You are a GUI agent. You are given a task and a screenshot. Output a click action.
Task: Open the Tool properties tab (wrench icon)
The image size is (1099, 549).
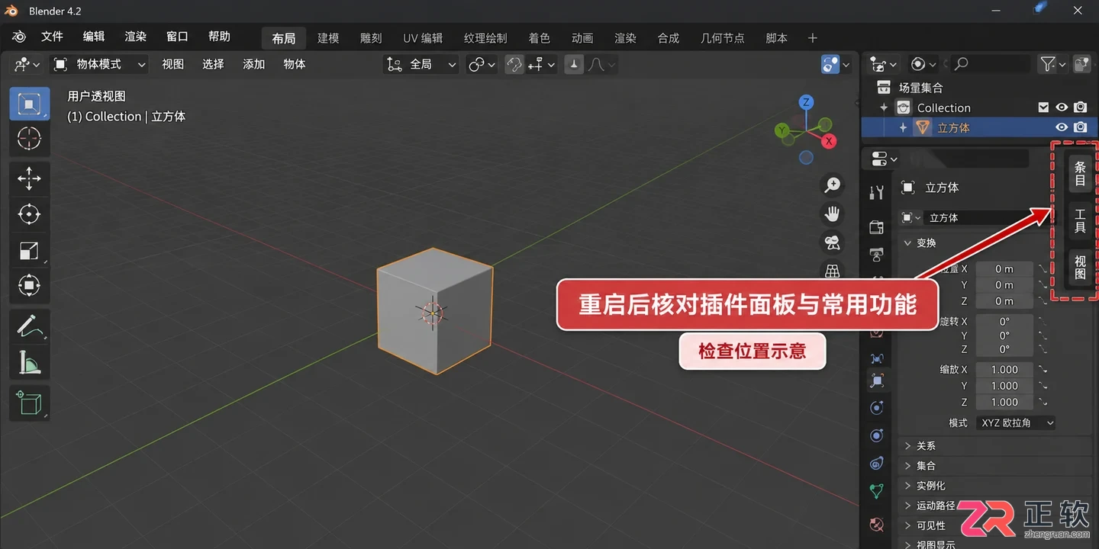coord(877,192)
